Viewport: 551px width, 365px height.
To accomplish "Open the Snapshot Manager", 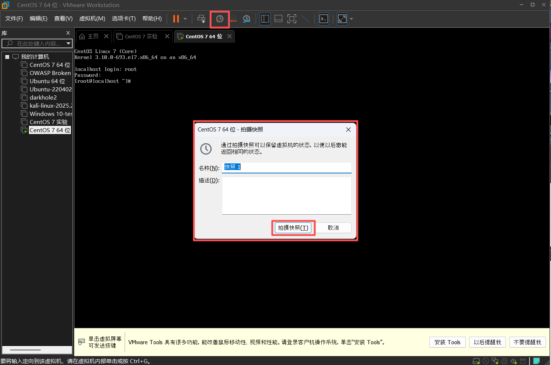I will 246,19.
